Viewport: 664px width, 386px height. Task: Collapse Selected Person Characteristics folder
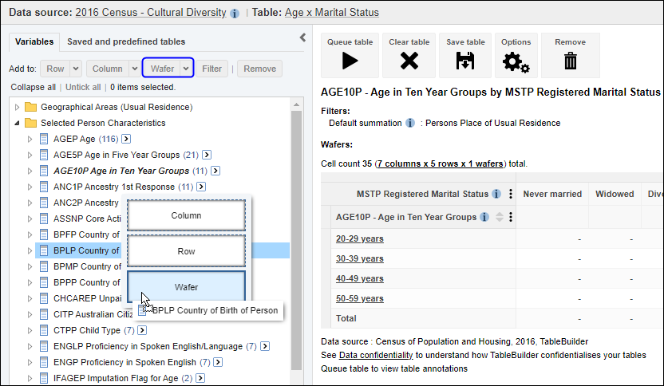tap(18, 124)
